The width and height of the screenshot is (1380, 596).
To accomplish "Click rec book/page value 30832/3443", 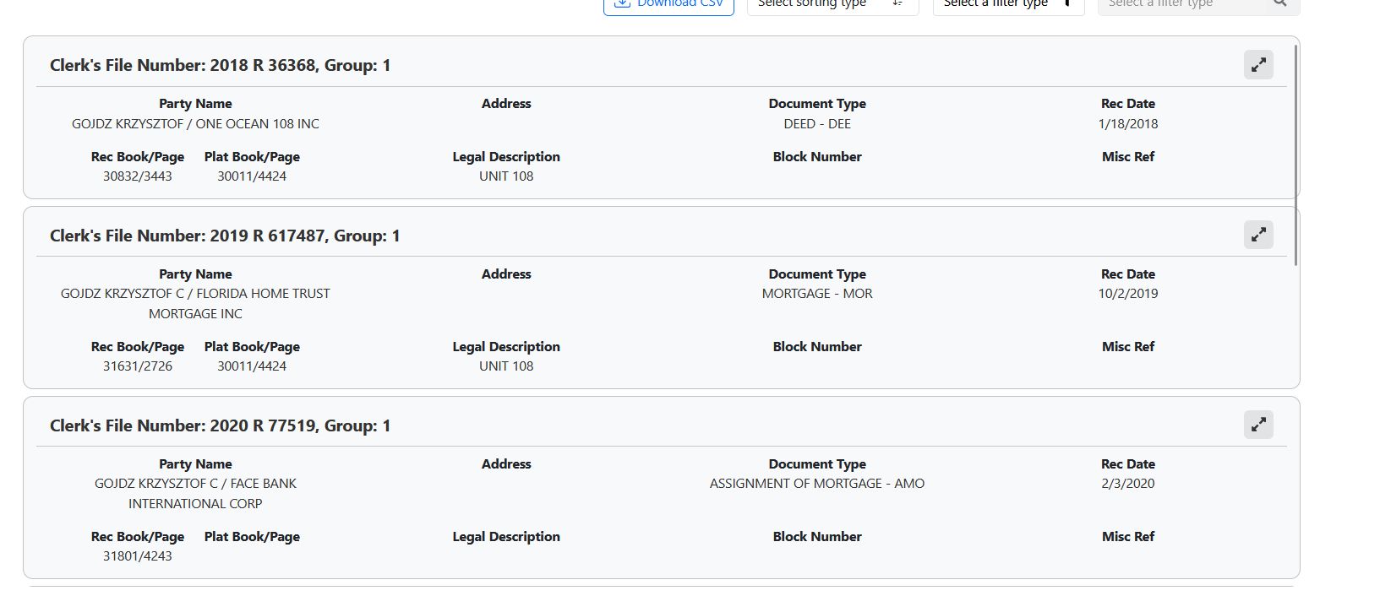I will (138, 176).
